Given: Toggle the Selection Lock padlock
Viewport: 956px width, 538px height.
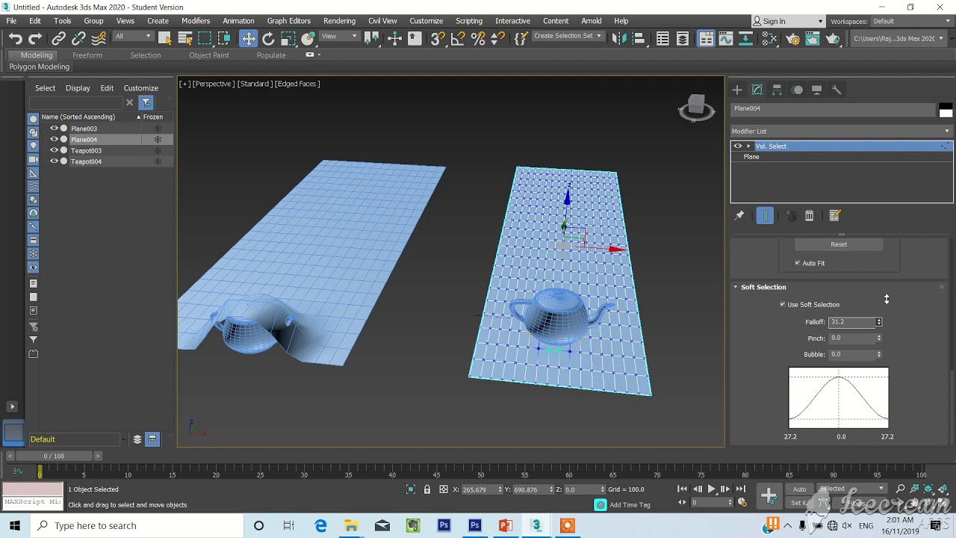Looking at the screenshot, I should point(427,489).
